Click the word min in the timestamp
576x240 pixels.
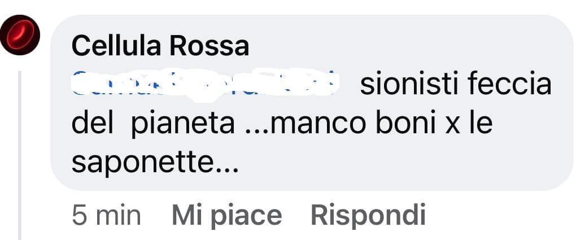(118, 215)
